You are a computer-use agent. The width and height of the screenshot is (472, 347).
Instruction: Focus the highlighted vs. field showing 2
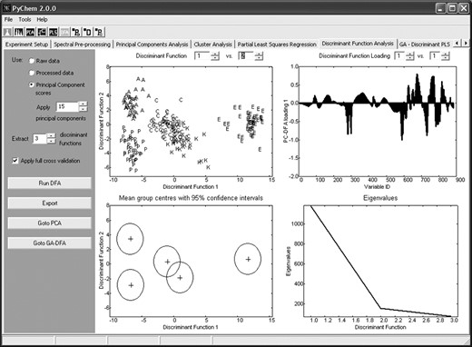click(x=246, y=56)
